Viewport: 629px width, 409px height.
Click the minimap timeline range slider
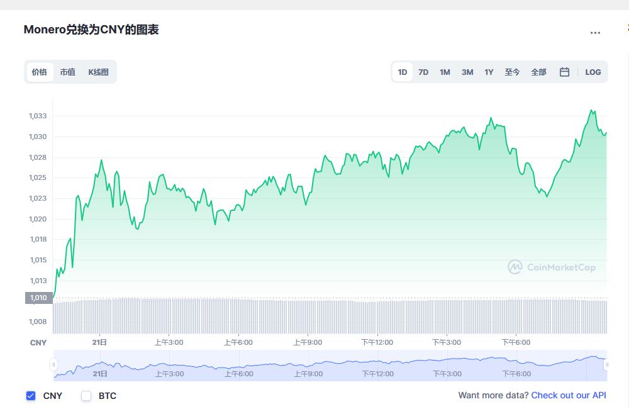(330, 365)
